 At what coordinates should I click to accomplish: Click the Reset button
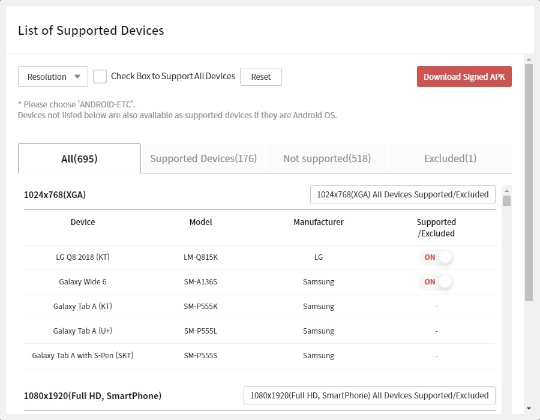[260, 77]
